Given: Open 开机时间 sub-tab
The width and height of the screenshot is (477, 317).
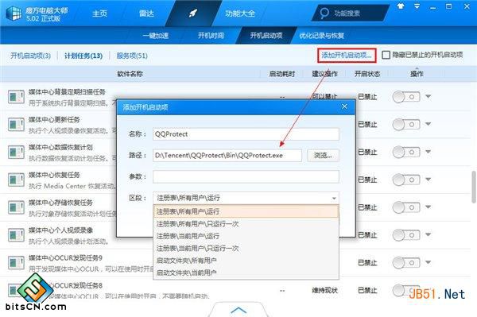Looking at the screenshot, I should (x=211, y=36).
